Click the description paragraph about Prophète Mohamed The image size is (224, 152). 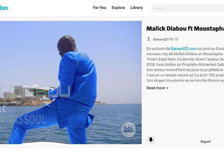185,64
